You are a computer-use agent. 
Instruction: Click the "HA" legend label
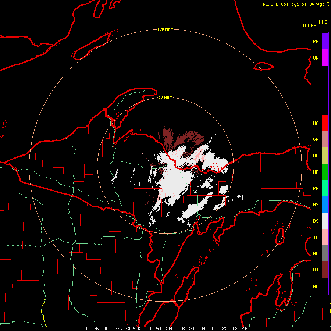coord(316,123)
